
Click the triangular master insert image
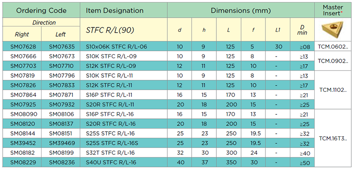333,29
